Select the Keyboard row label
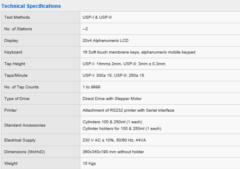 tap(13, 52)
